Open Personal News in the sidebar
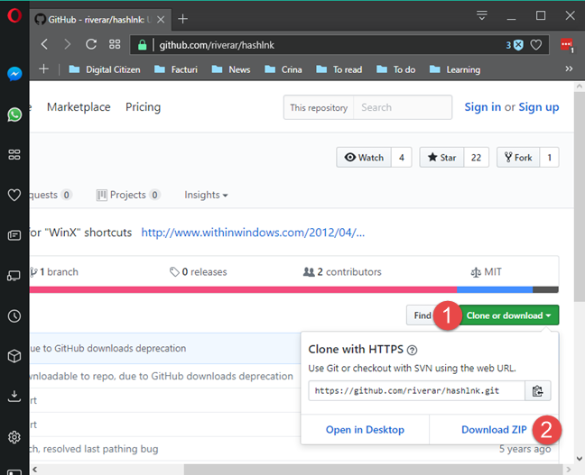Screen dimensions: 585x475 tap(14, 235)
